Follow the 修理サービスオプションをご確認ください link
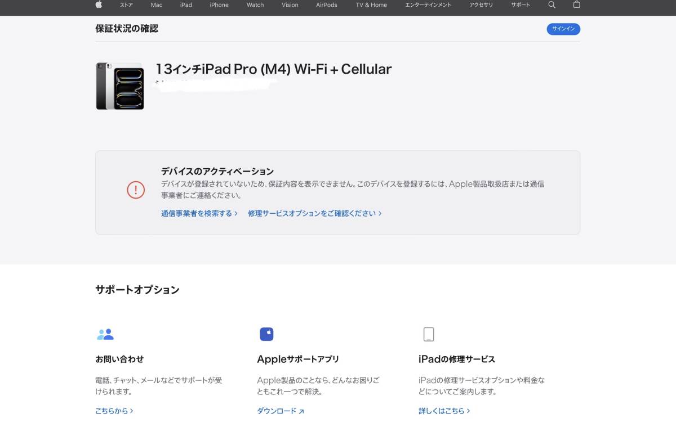This screenshot has width=676, height=436. [315, 214]
